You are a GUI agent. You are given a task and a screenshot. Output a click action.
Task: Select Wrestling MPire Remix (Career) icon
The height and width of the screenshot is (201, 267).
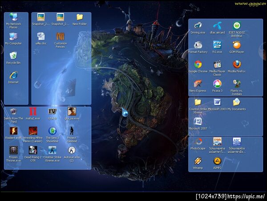point(33,131)
